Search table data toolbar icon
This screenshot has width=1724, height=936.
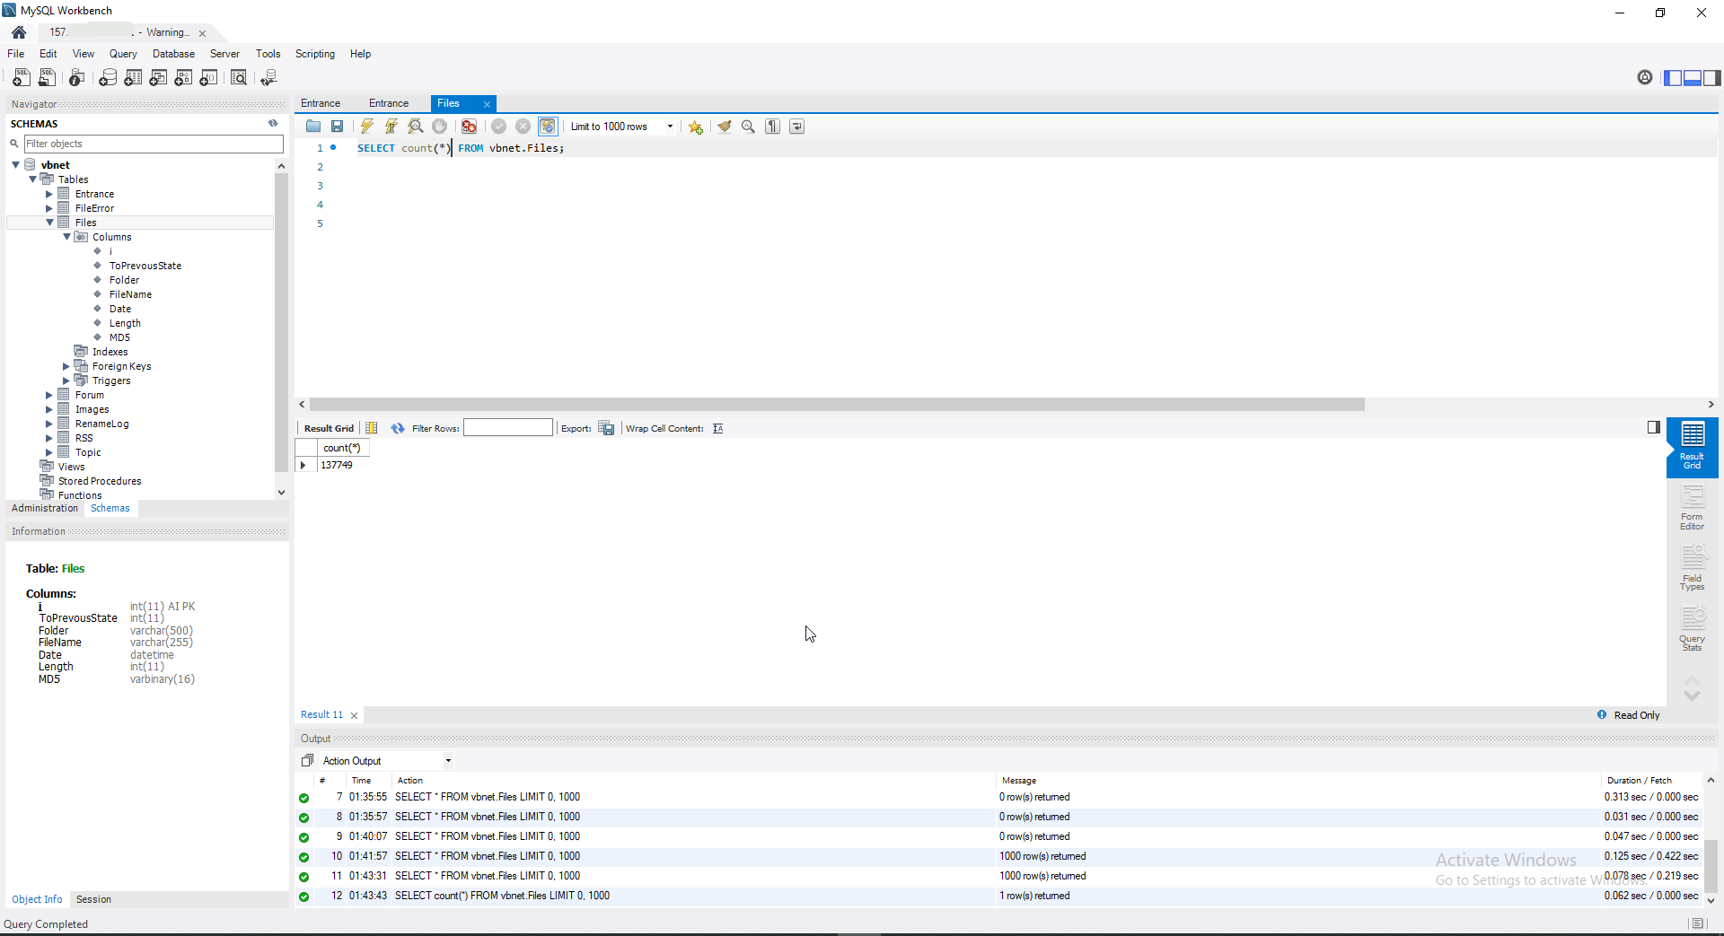click(239, 78)
